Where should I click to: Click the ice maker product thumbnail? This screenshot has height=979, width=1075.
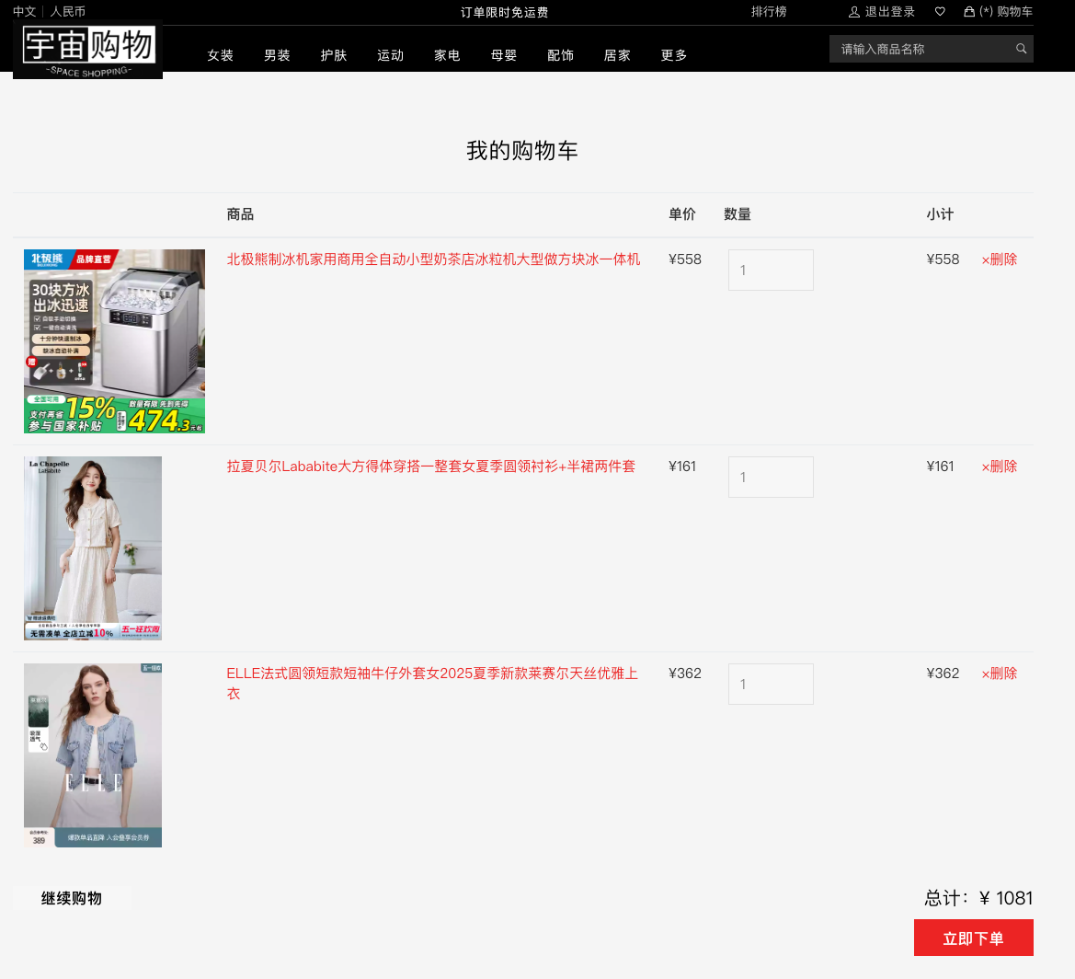(x=114, y=341)
